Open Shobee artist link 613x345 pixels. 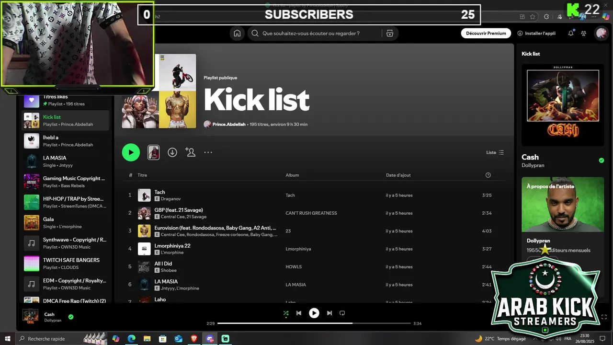pos(169,270)
